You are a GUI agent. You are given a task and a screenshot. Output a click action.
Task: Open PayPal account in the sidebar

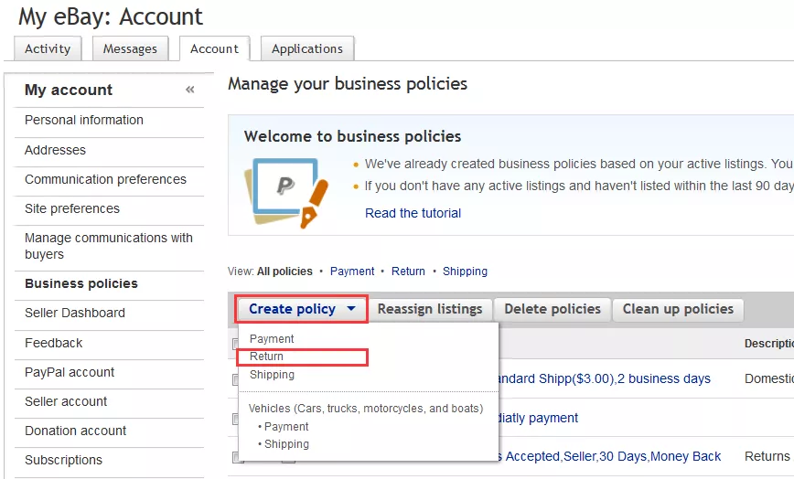70,372
